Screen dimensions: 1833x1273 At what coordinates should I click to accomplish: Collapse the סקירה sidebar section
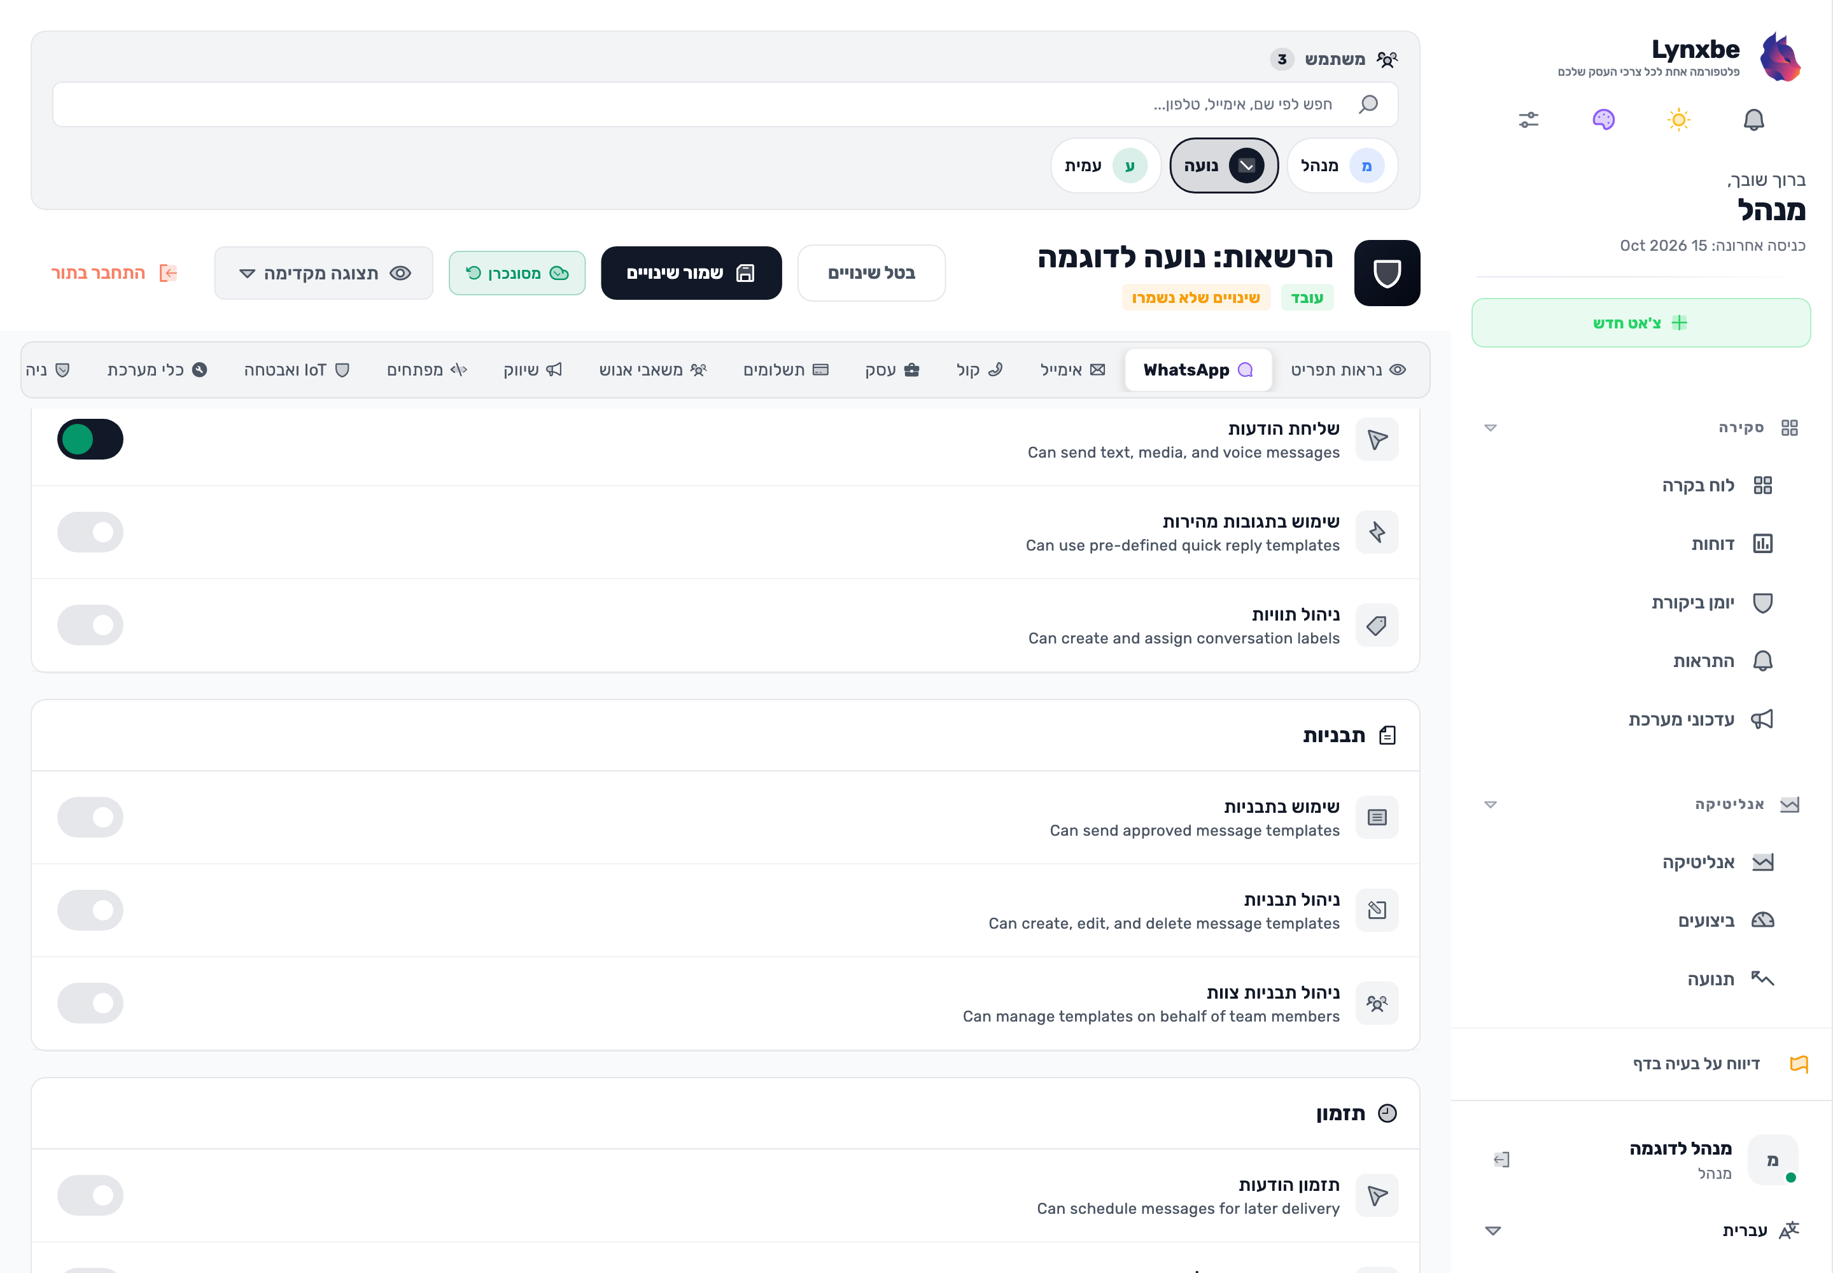pyautogui.click(x=1641, y=428)
